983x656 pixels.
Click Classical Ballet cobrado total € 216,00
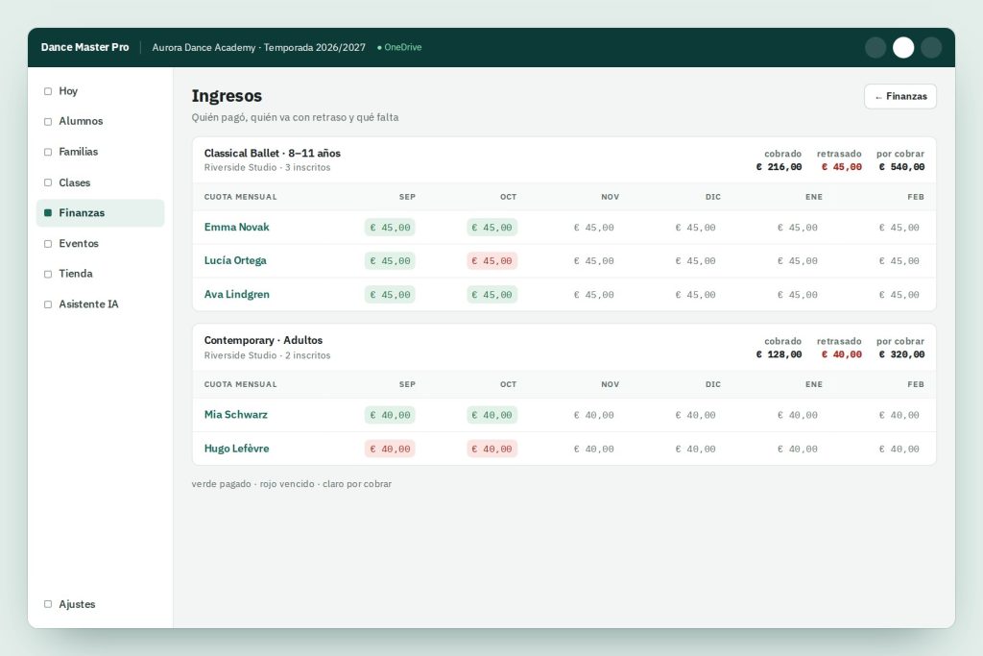(779, 167)
